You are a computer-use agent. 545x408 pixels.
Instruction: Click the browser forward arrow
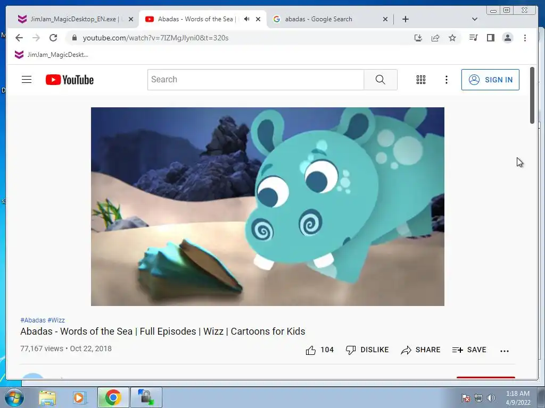pos(36,38)
